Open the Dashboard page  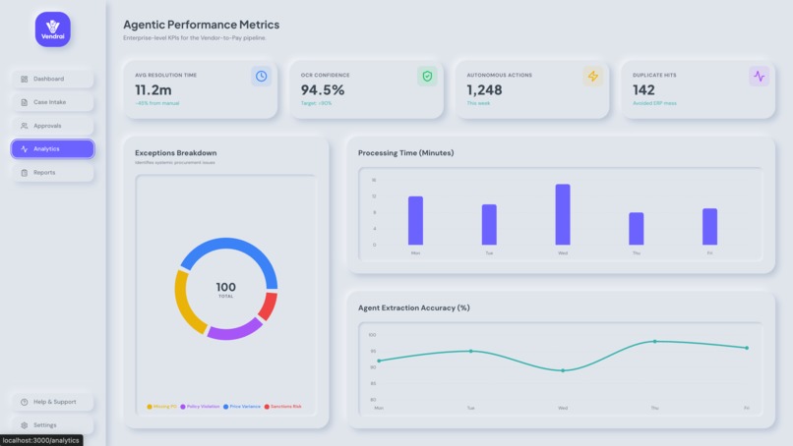(x=52, y=79)
